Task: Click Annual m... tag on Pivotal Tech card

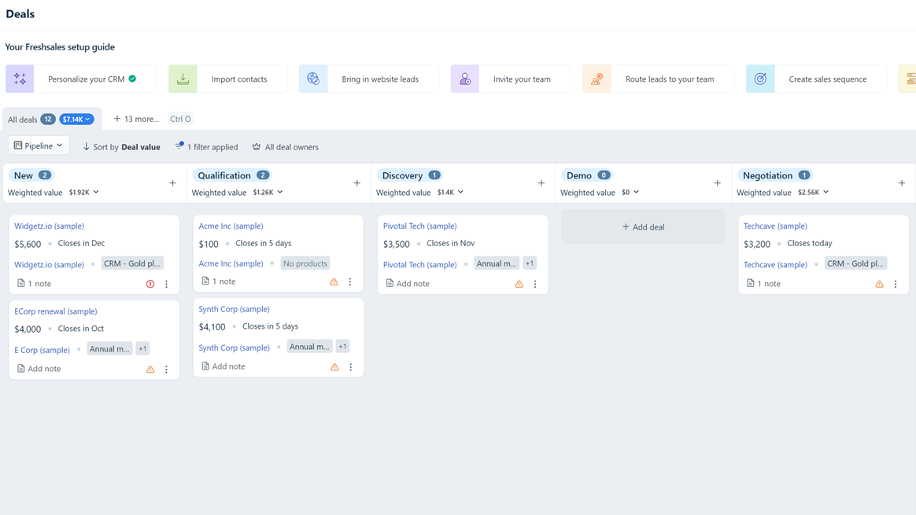Action: click(x=497, y=263)
